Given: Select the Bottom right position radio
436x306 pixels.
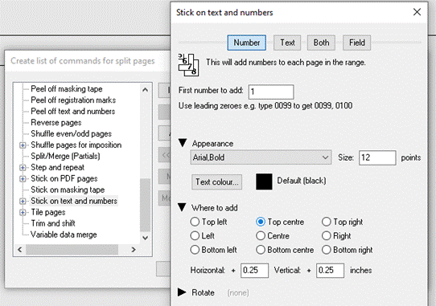Looking at the screenshot, I should pyautogui.click(x=326, y=250).
